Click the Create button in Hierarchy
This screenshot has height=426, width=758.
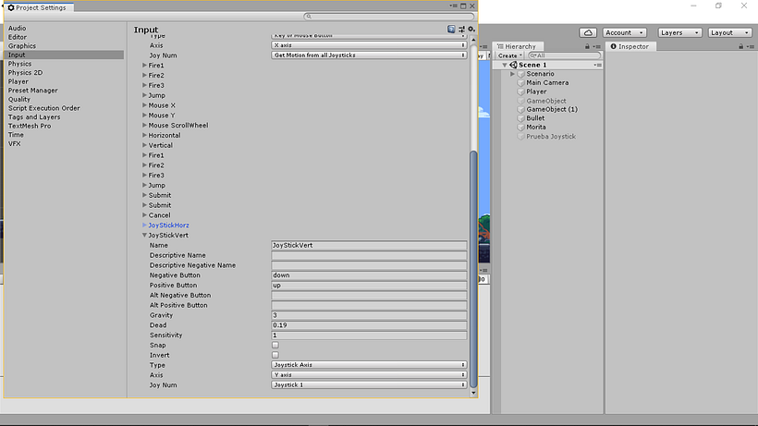tap(508, 55)
